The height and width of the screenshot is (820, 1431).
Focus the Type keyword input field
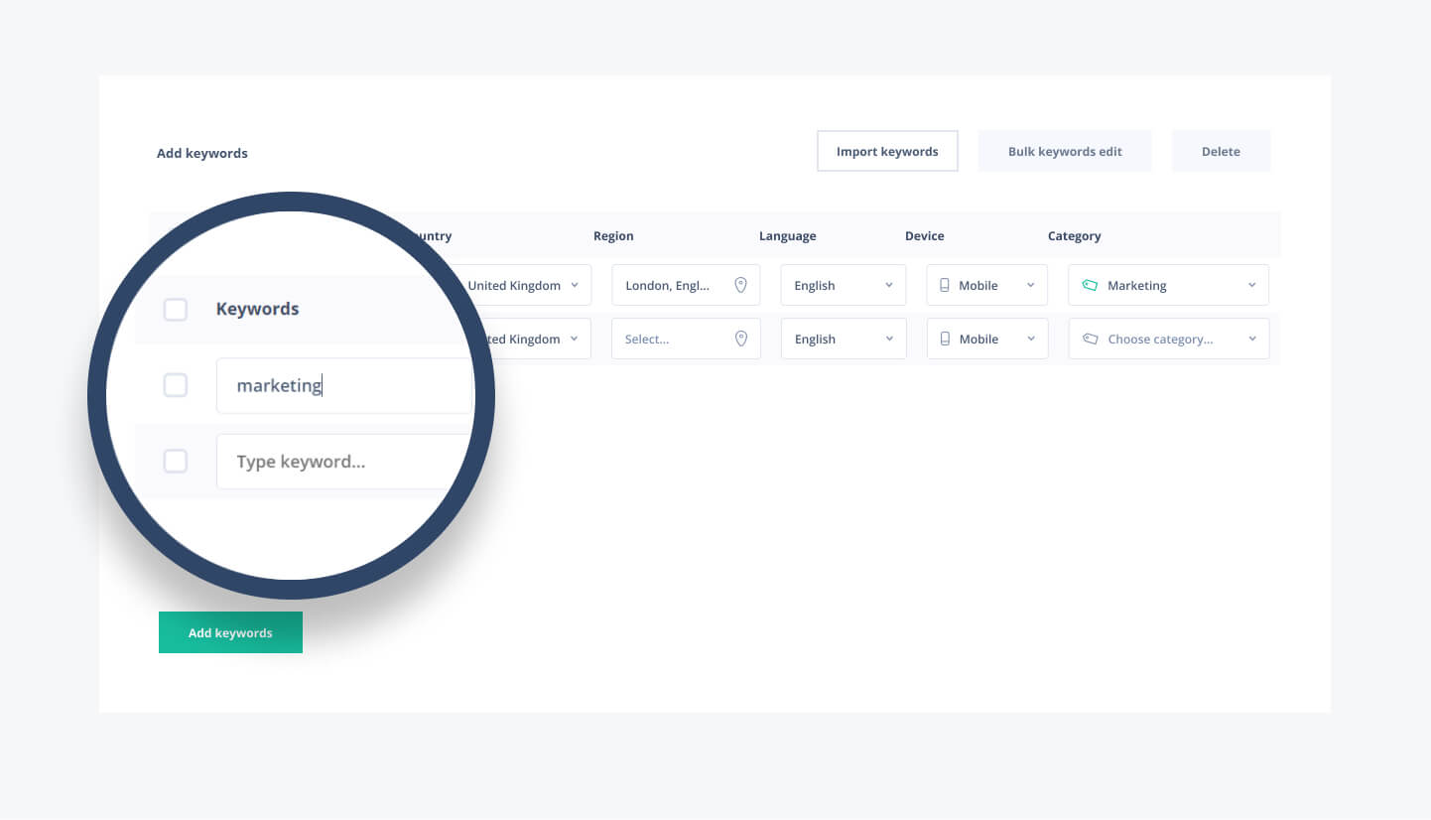click(337, 462)
